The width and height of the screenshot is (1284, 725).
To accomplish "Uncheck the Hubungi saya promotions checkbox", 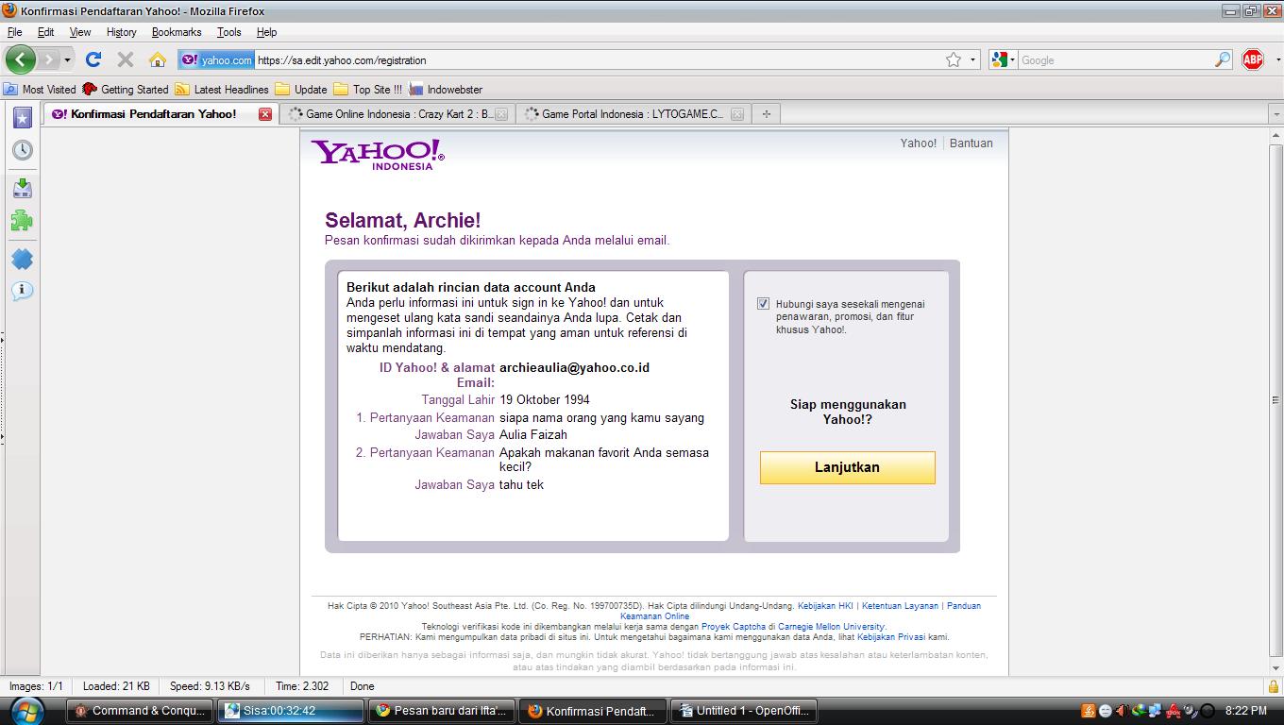I will (763, 304).
